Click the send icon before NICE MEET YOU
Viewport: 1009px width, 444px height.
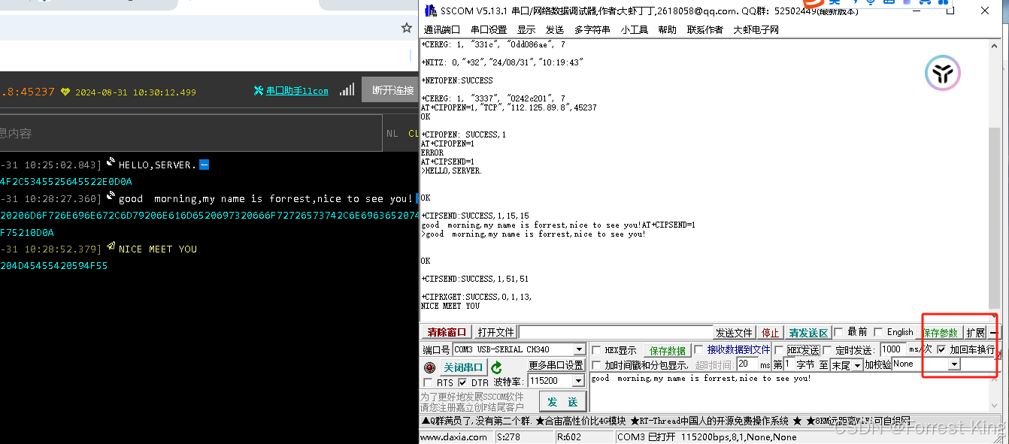coord(111,246)
